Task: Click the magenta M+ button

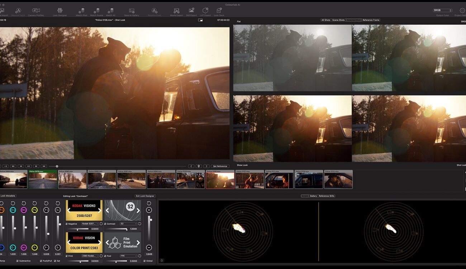Action: tap(24, 210)
